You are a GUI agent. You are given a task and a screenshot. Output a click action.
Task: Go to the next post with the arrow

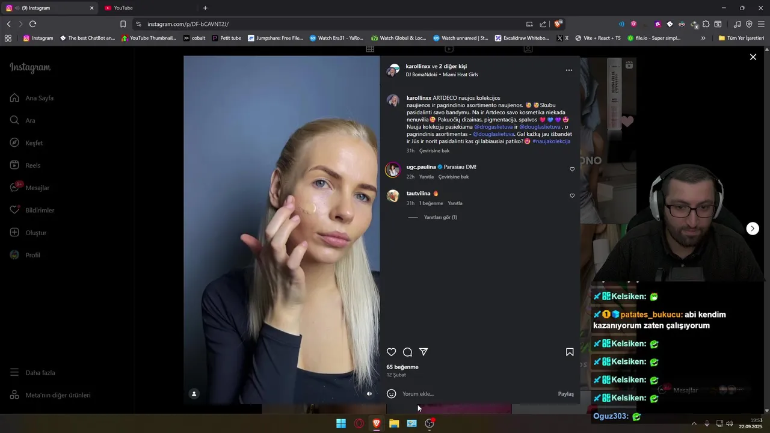753,229
